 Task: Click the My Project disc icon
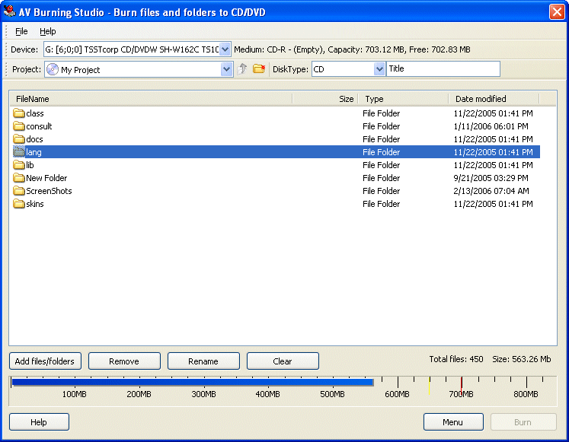[x=52, y=69]
